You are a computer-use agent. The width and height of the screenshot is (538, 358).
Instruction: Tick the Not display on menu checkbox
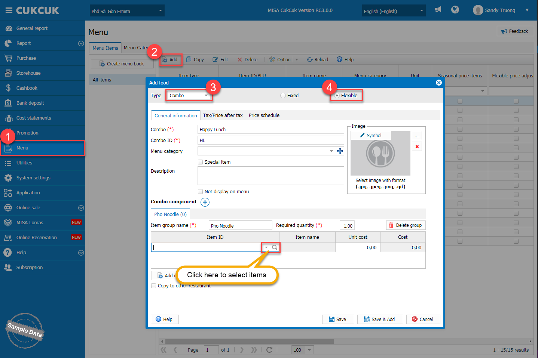click(x=201, y=192)
